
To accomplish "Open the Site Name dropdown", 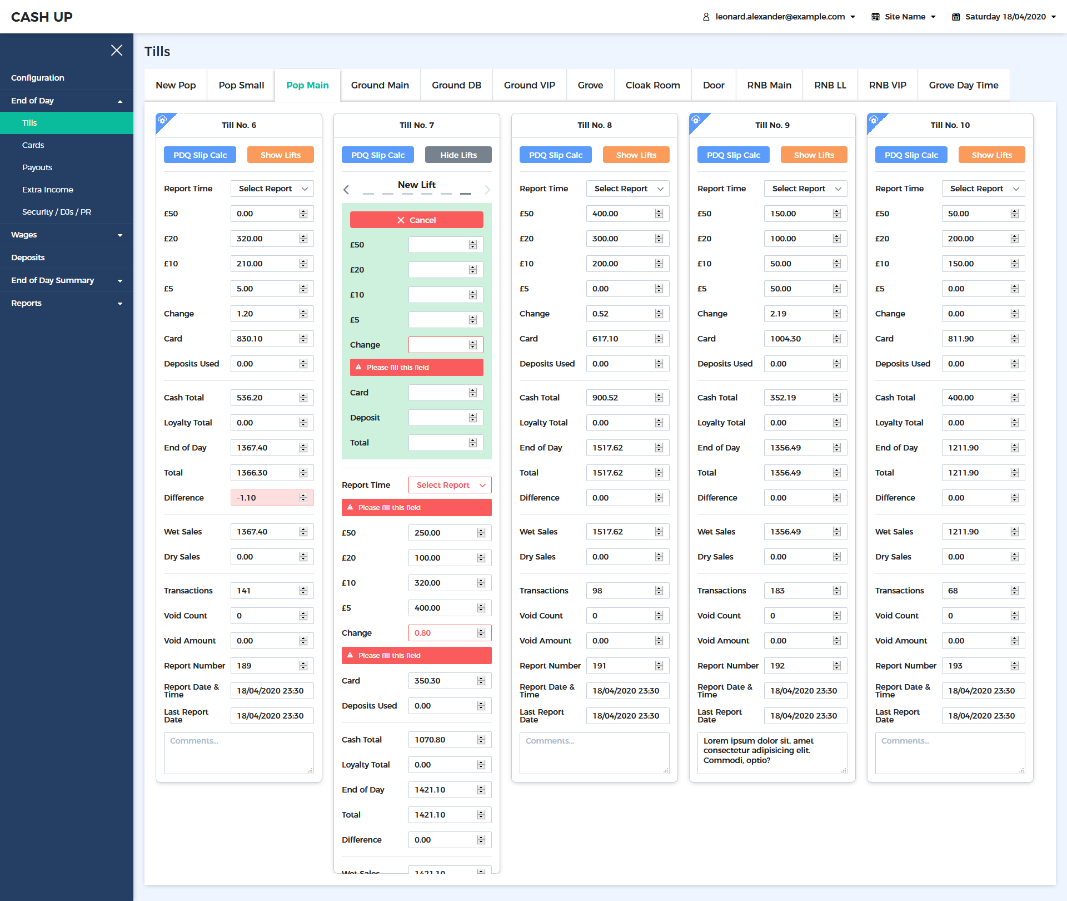I will pos(904,17).
